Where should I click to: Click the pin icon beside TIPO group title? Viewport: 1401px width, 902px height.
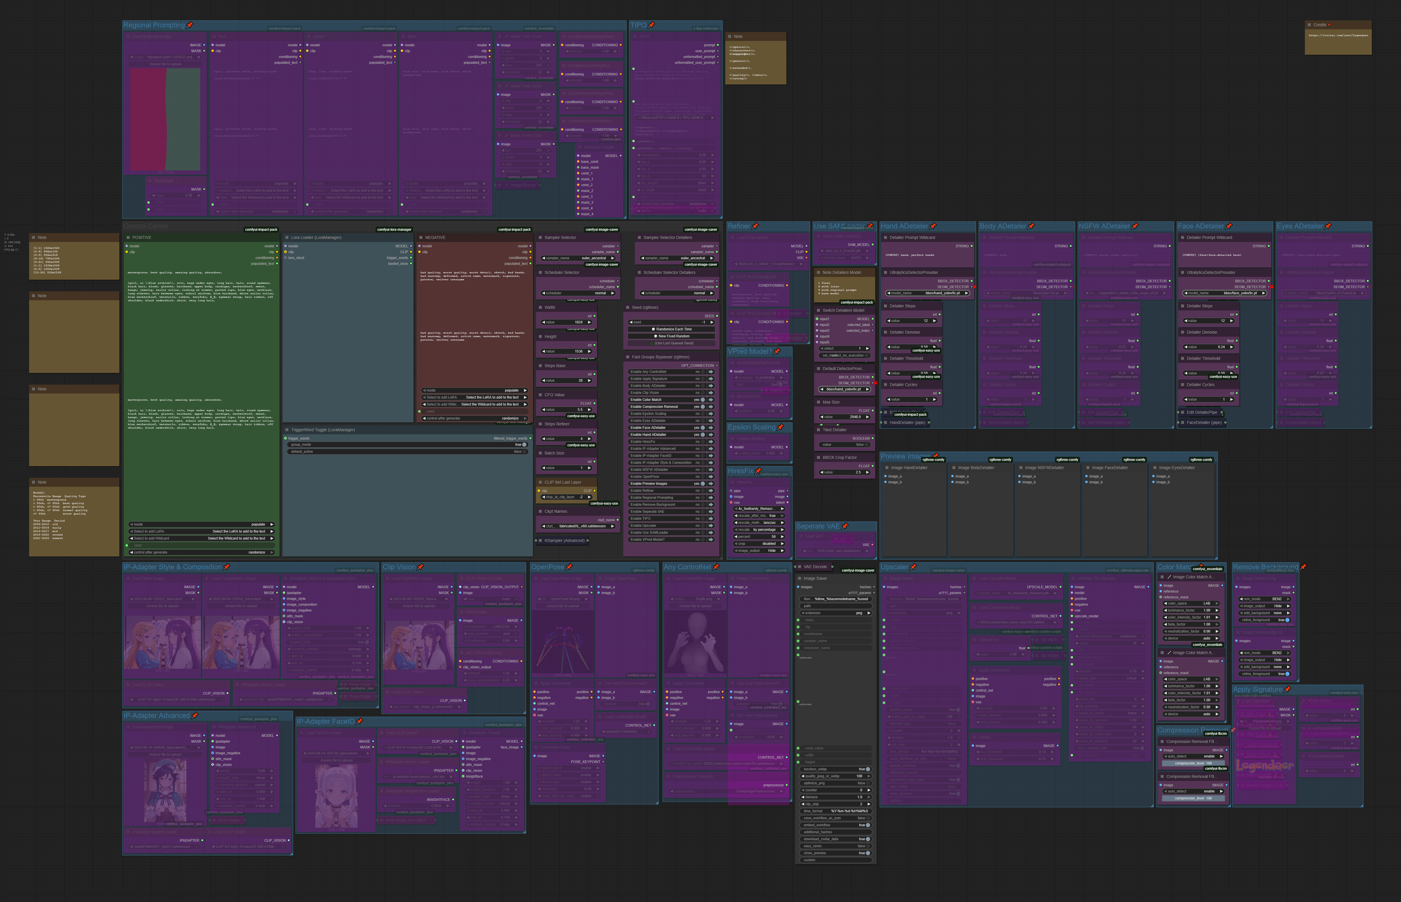coord(652,25)
